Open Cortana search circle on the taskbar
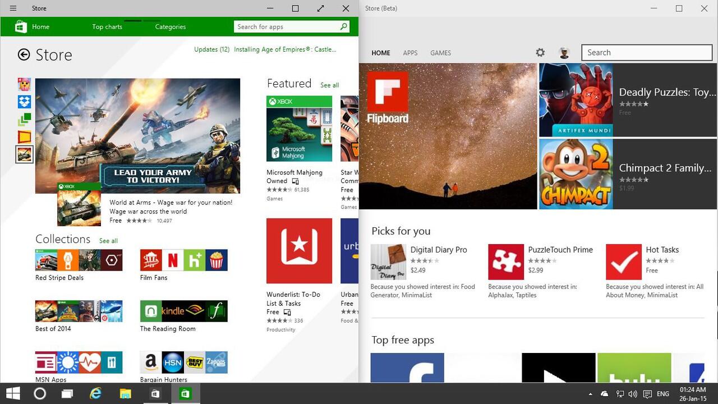The image size is (718, 404). (x=40, y=393)
